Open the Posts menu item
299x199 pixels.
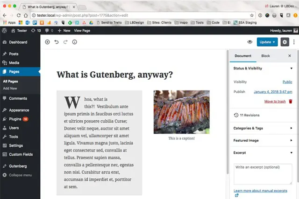click(20, 54)
